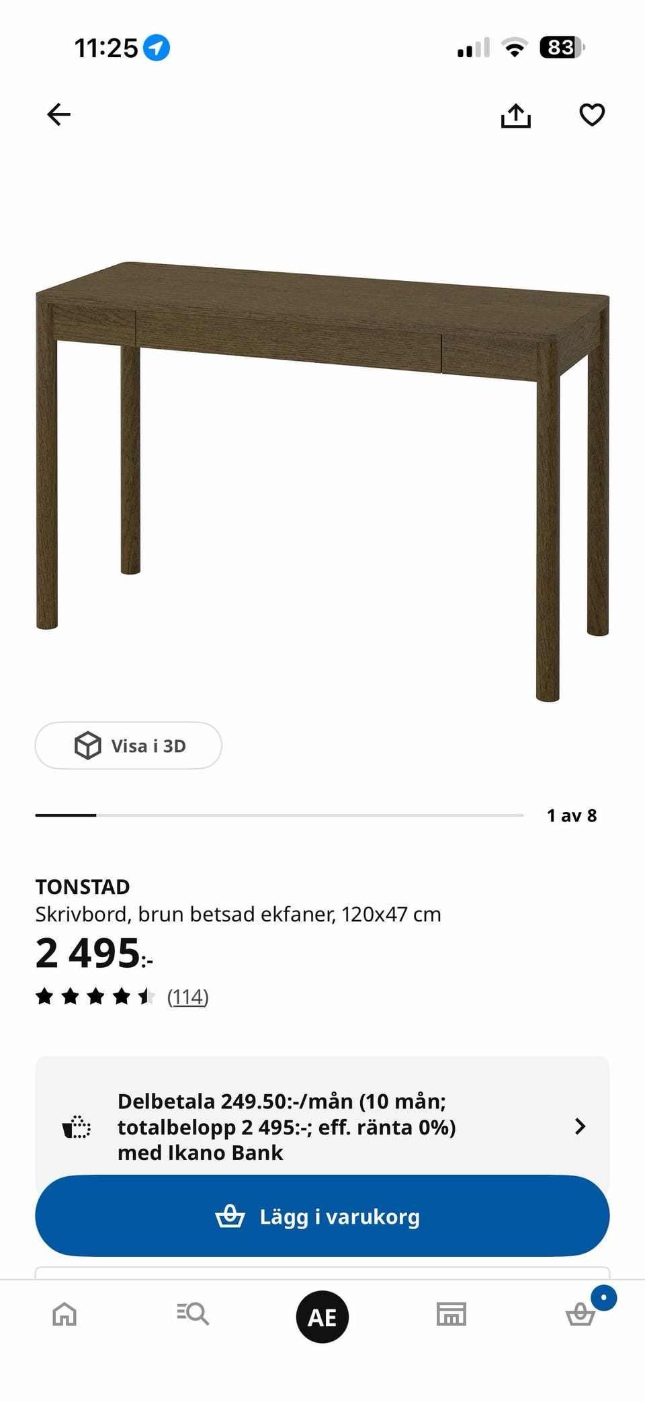Tap the TONSTAD desk product image

click(322, 481)
